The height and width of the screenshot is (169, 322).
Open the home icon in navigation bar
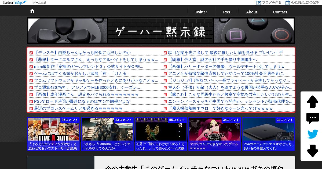click(32, 11)
